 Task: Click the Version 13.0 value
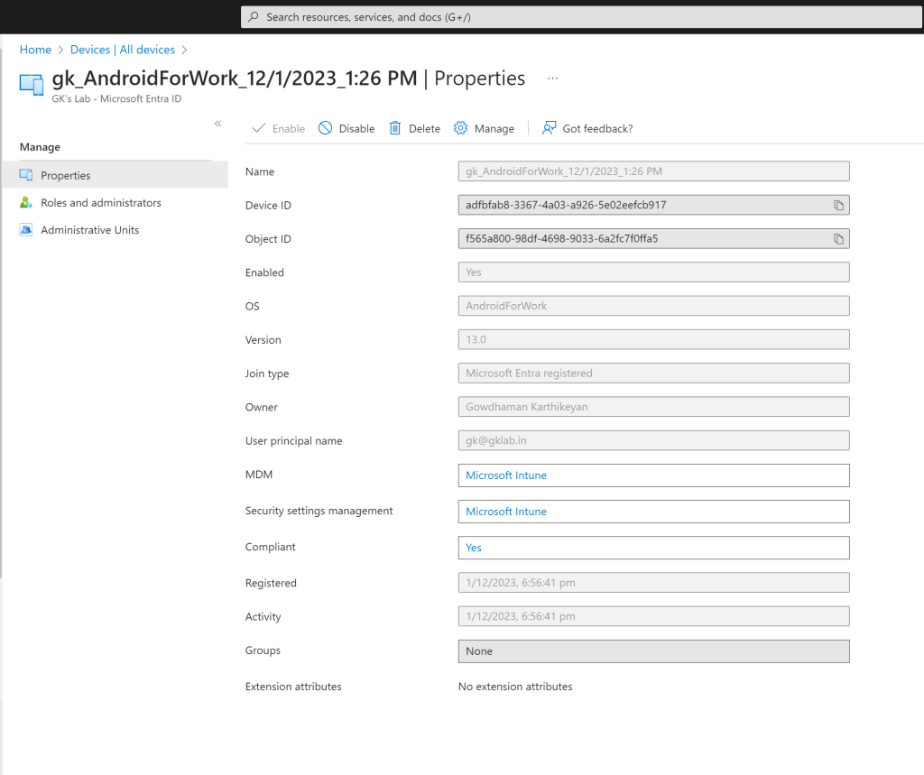pyautogui.click(x=476, y=339)
